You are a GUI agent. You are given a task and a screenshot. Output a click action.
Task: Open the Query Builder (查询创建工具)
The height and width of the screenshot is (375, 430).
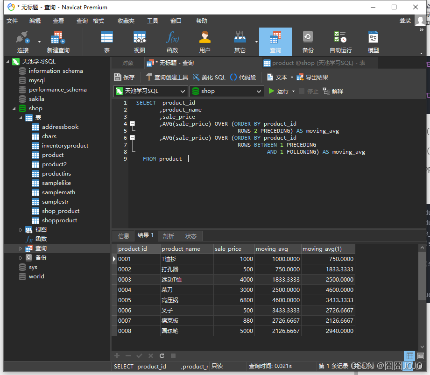pos(167,78)
